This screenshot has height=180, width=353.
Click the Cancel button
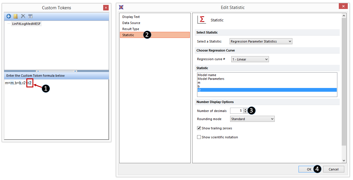[x=334, y=169]
